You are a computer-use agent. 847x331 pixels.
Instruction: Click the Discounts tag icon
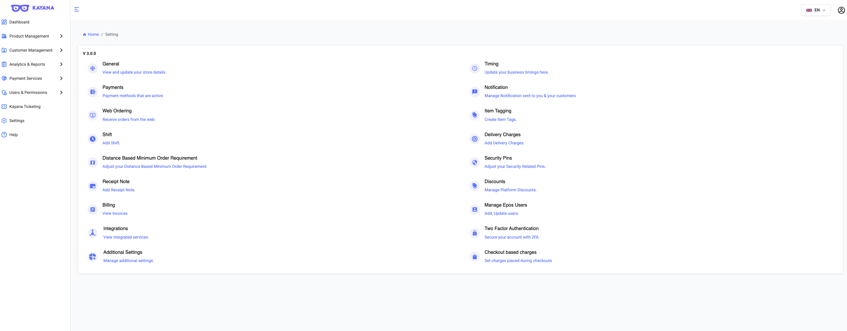[x=475, y=186]
